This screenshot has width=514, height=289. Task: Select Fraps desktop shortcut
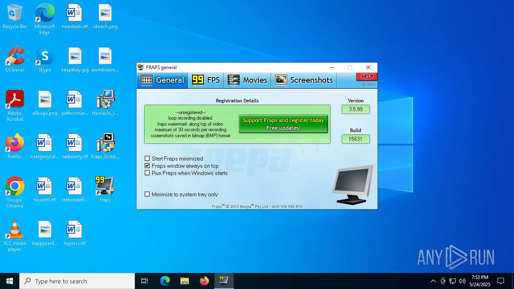105,190
